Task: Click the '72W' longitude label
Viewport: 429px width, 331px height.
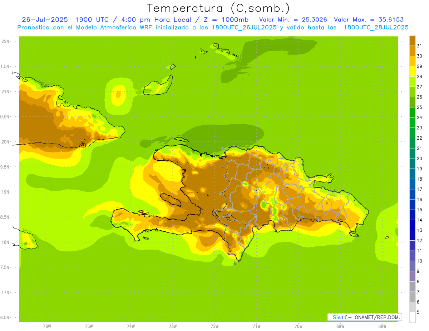Action: coord(214,326)
